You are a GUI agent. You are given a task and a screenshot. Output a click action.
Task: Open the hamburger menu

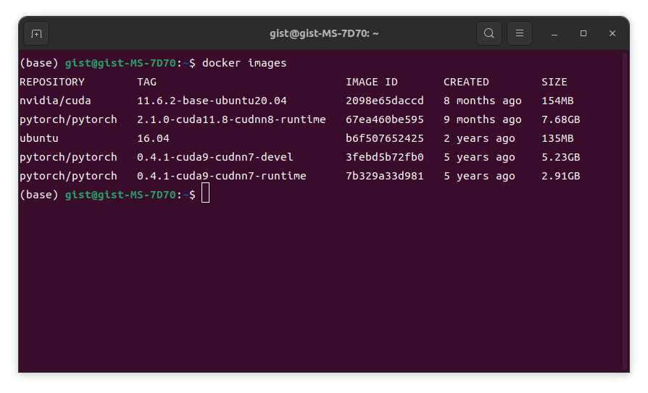[520, 33]
